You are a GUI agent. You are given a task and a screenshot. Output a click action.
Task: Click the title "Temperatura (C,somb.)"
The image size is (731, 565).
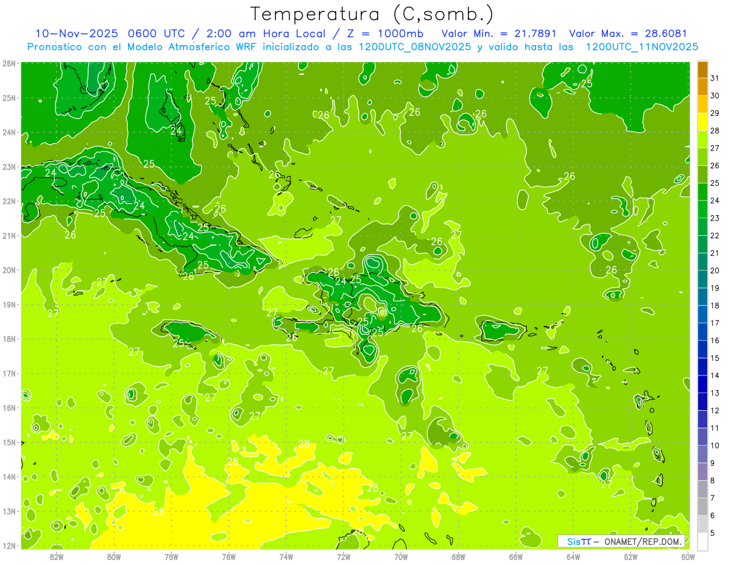372,14
